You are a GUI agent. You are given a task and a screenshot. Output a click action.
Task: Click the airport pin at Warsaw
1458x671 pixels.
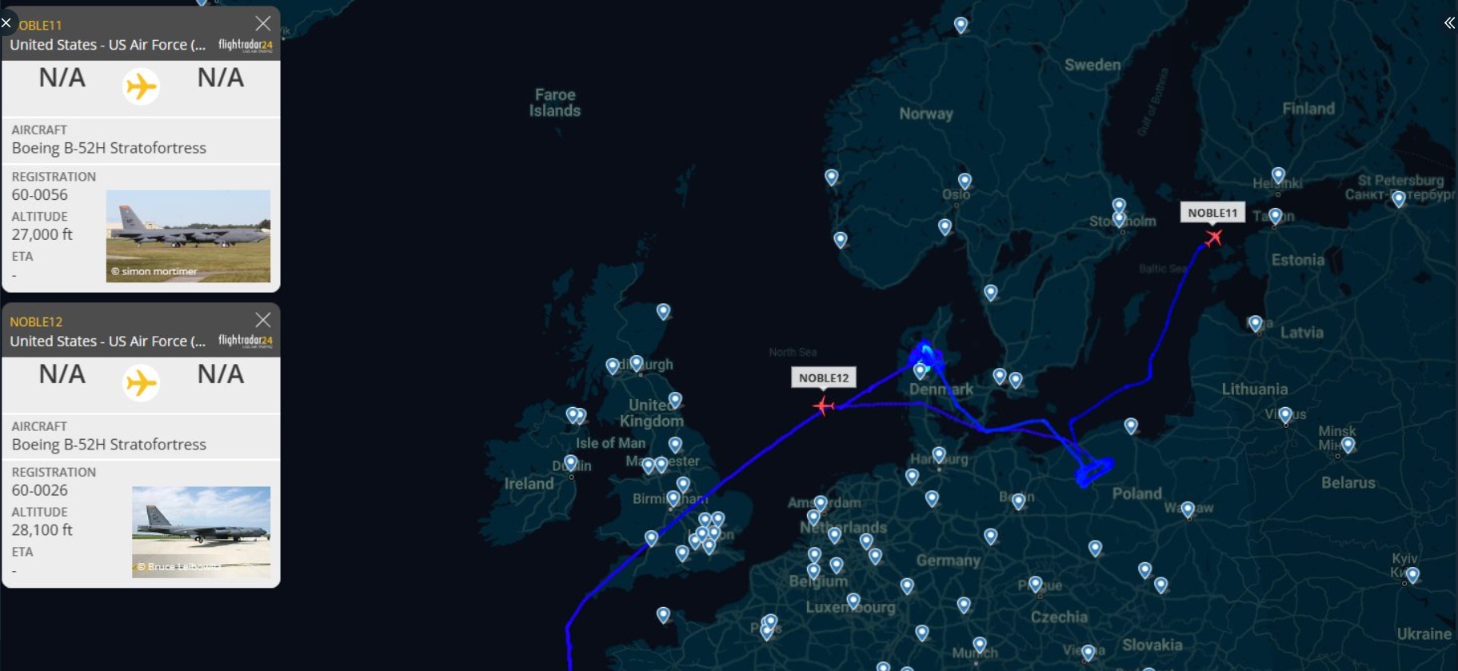pyautogui.click(x=1188, y=509)
